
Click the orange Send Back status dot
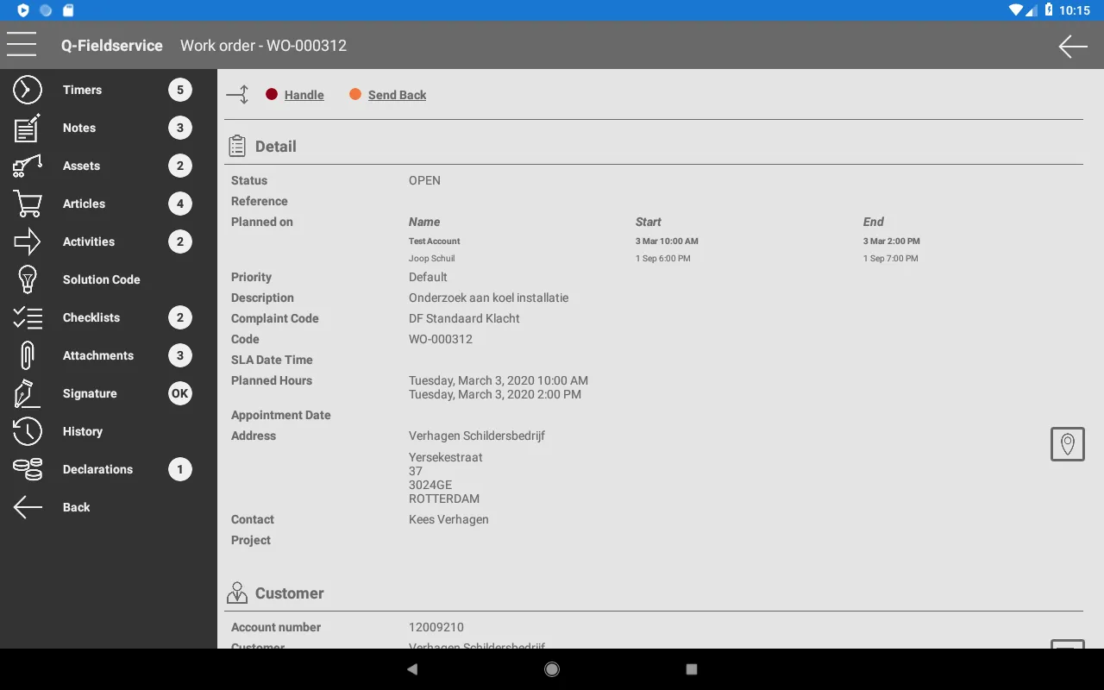[x=355, y=94]
